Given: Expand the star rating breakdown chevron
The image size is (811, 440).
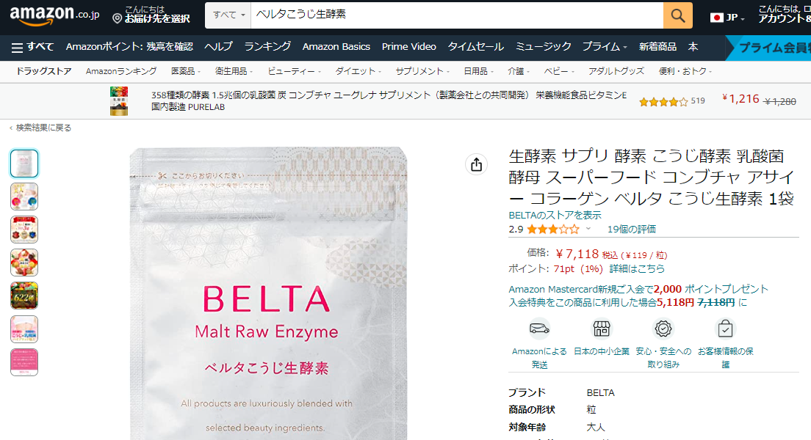Looking at the screenshot, I should pyautogui.click(x=588, y=229).
